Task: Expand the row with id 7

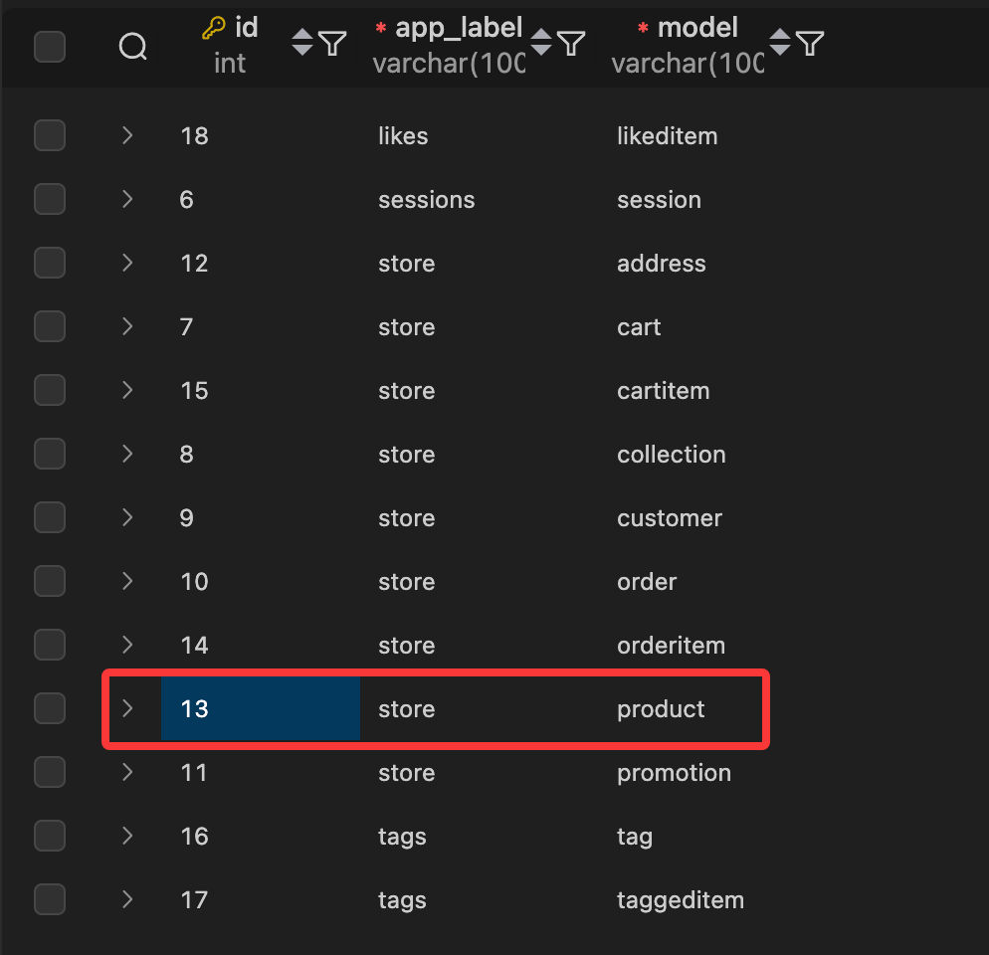Action: pyautogui.click(x=127, y=326)
